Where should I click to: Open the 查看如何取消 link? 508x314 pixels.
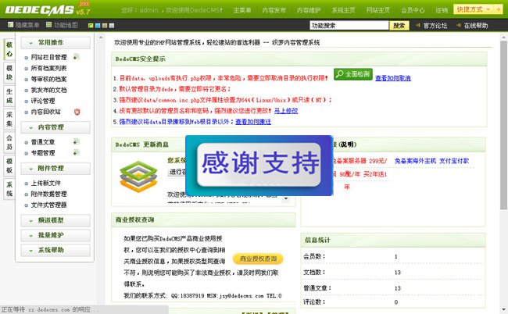393,78
